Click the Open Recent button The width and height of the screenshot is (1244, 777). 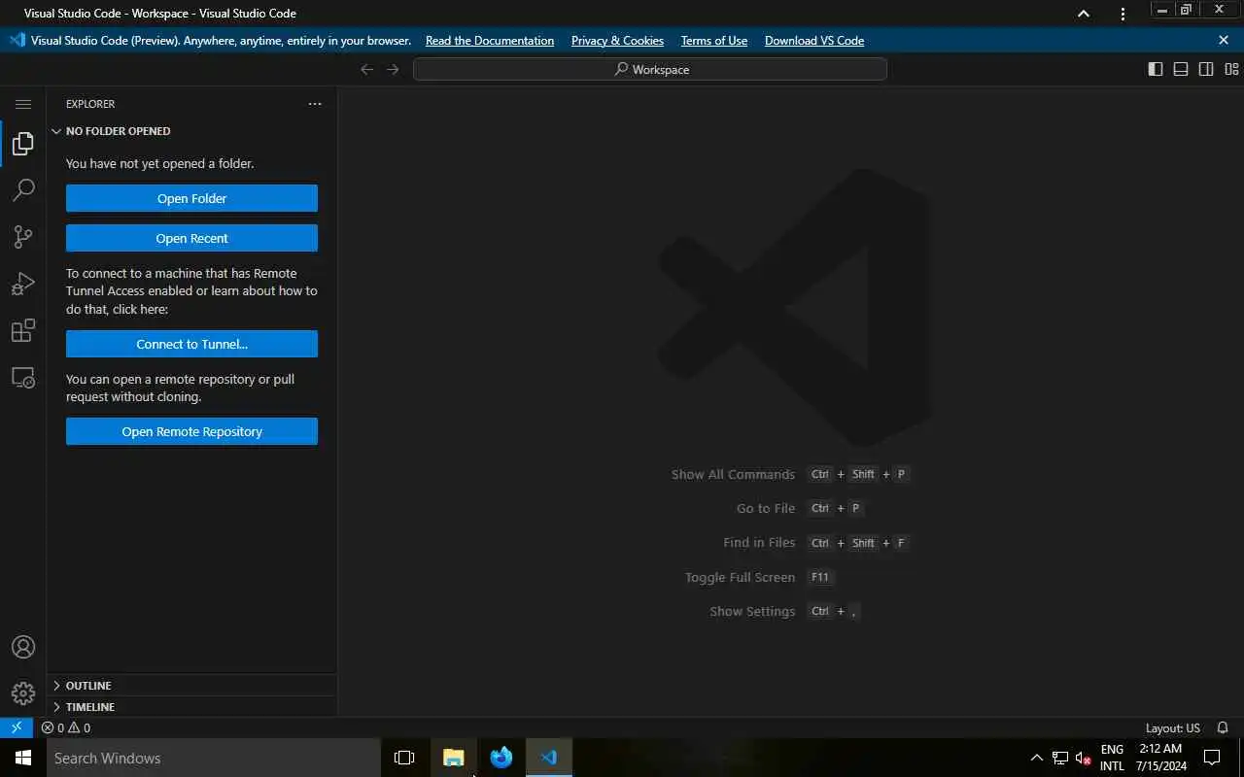(191, 238)
